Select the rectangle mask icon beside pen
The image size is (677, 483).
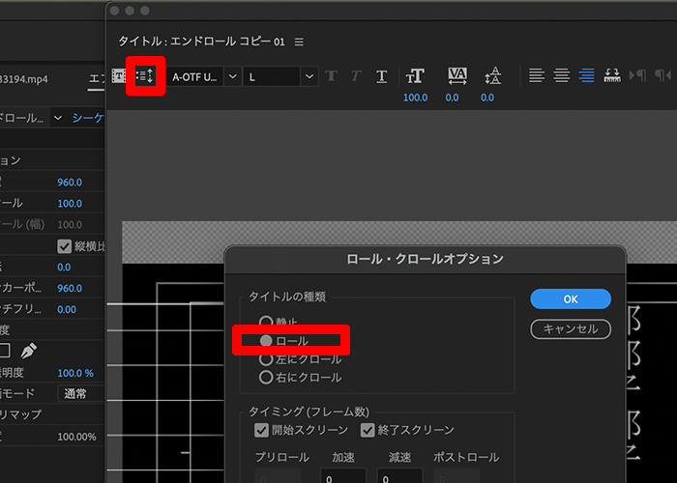point(5,351)
